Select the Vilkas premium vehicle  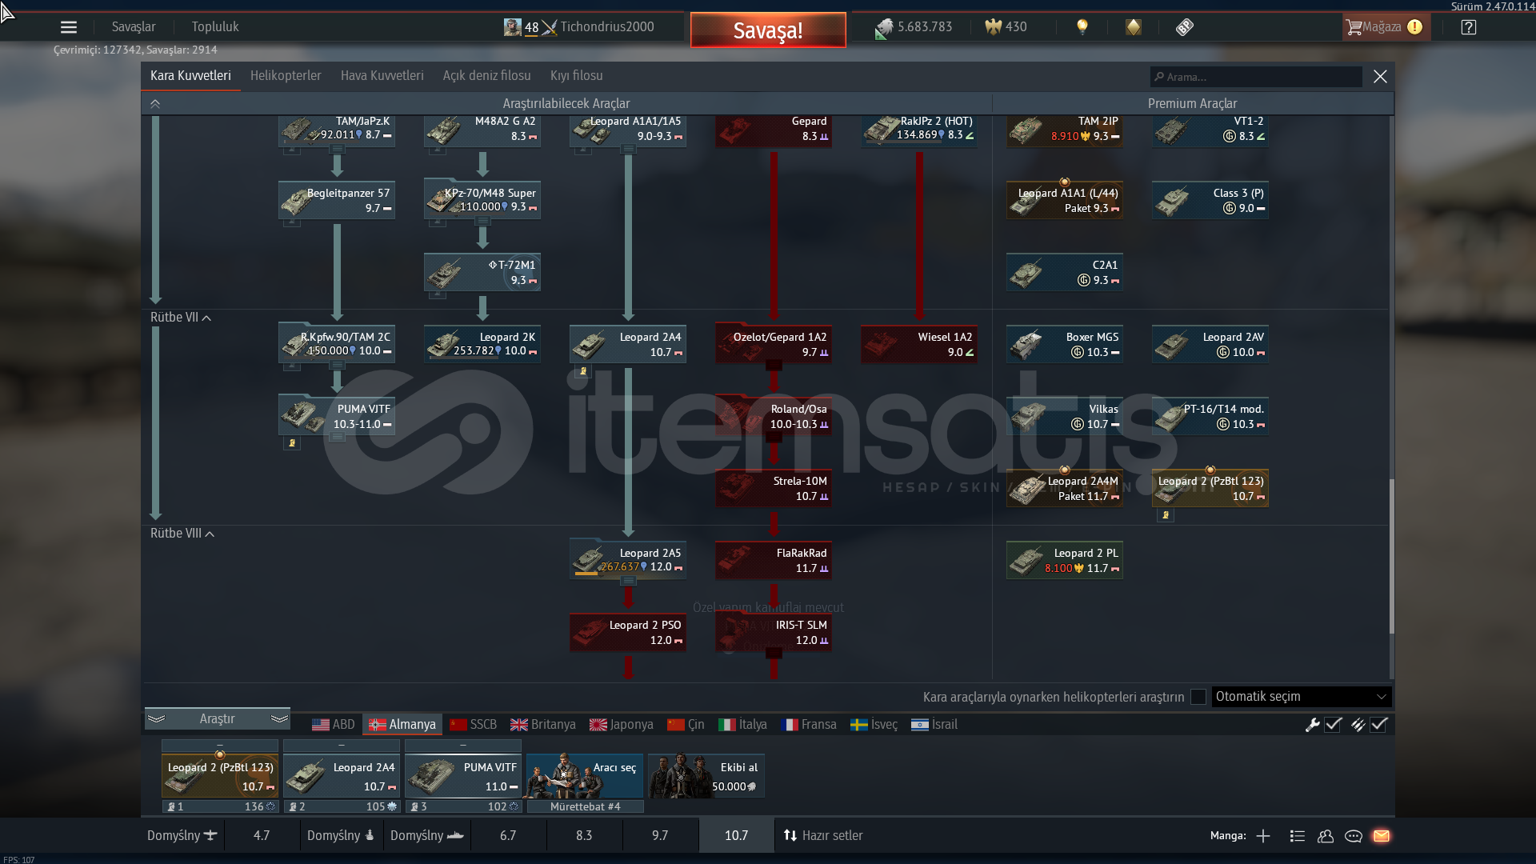point(1065,417)
